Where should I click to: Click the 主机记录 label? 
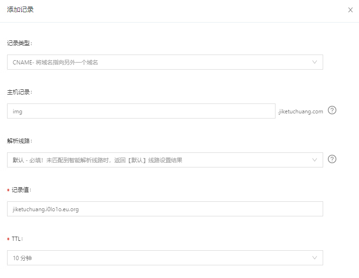[x=19, y=92]
